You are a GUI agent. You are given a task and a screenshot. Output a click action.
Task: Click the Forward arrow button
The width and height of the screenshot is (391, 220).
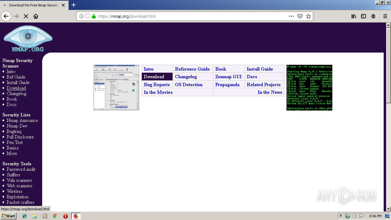point(16,16)
